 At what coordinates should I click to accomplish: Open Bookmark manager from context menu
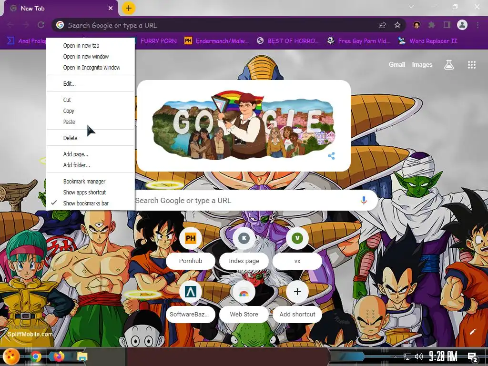pos(90,182)
